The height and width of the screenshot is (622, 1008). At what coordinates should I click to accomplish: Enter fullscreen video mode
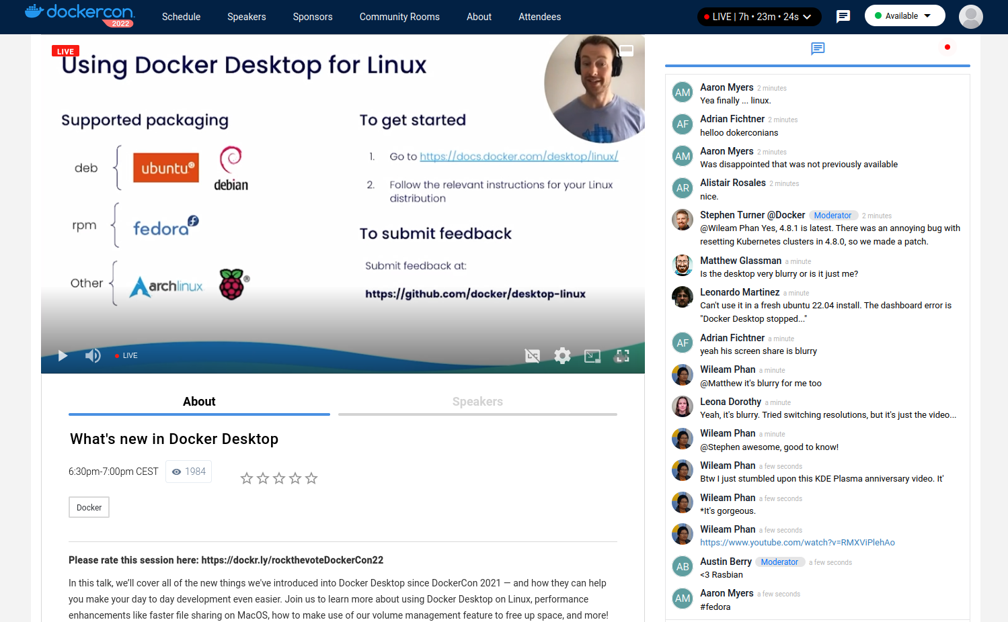[x=623, y=356]
